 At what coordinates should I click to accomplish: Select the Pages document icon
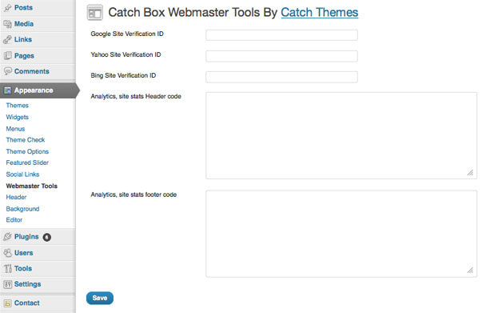click(7, 55)
